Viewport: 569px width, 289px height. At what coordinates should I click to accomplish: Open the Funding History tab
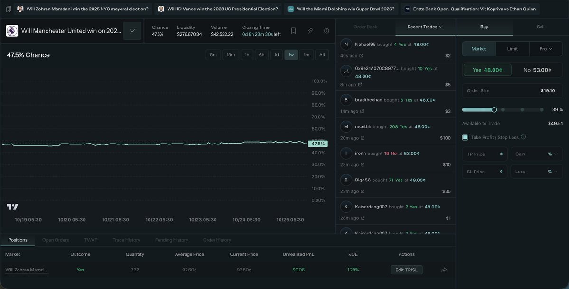(171, 240)
